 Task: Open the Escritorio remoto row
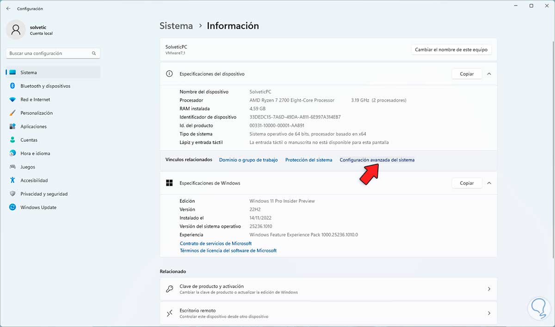[x=328, y=313]
